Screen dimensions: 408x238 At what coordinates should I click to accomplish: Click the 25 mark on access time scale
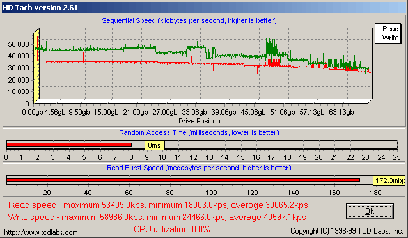pos(397,157)
